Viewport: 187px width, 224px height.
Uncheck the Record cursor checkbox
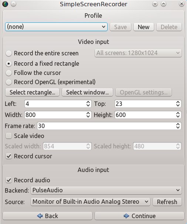(29, 156)
